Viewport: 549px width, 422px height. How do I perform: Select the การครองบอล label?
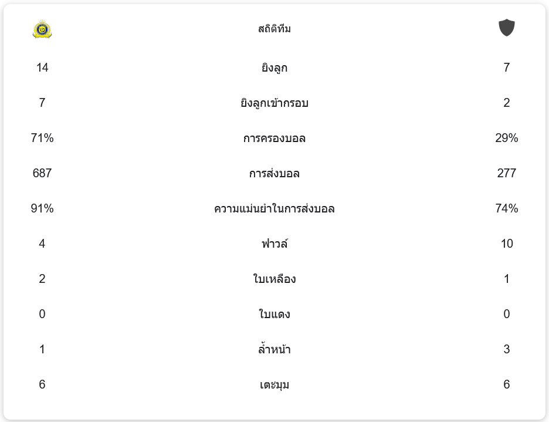[274, 139]
